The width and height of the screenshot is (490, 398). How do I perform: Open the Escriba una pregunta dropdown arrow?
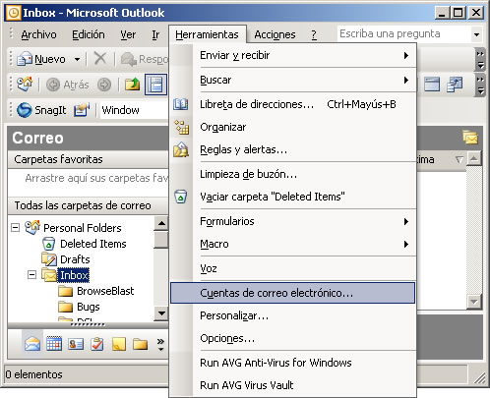pos(476,34)
